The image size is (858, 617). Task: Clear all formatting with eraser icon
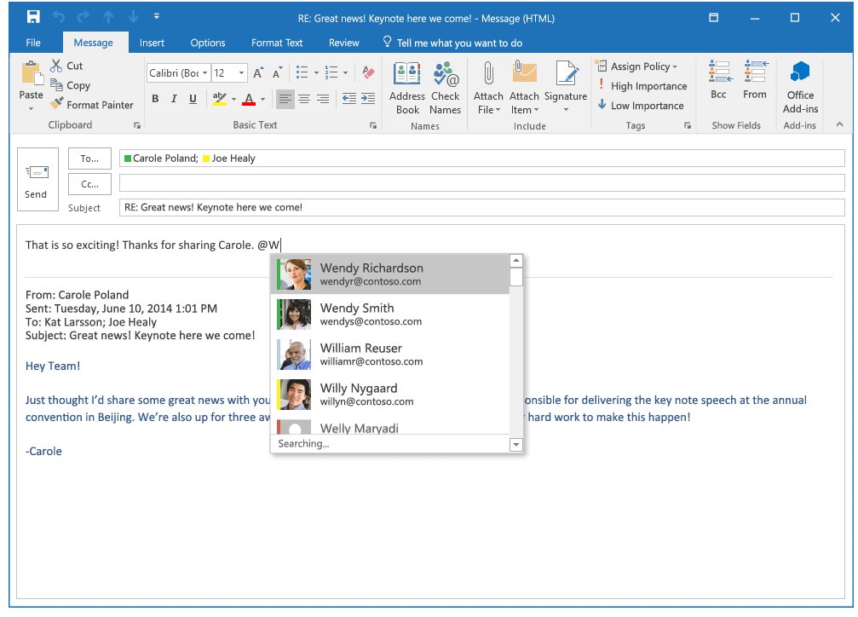(x=368, y=72)
